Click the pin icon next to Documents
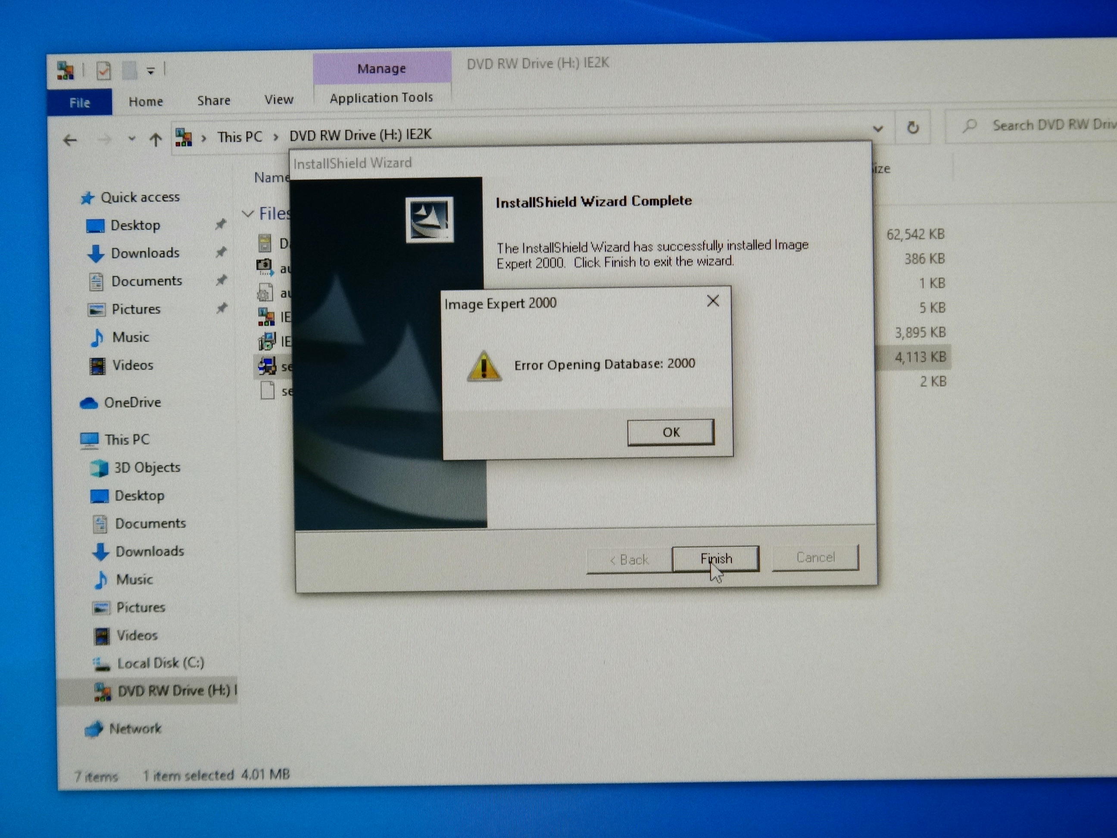The height and width of the screenshot is (838, 1117). pyautogui.click(x=221, y=280)
